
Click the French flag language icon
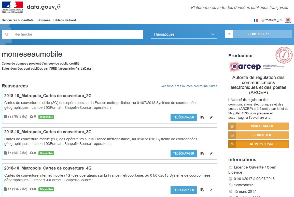256,20
